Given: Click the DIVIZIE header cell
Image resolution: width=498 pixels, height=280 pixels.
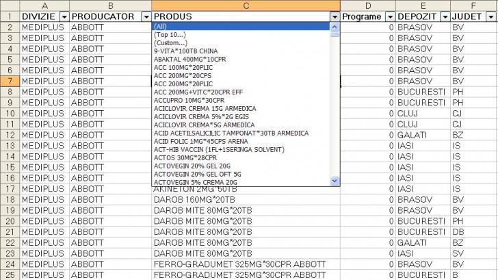Looking at the screenshot, I should [x=44, y=16].
